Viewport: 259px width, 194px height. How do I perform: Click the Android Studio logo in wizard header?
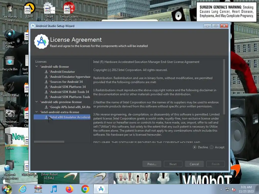tap(41, 41)
